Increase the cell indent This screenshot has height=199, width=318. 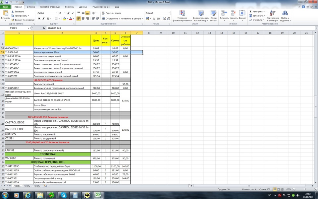(x=98, y=19)
